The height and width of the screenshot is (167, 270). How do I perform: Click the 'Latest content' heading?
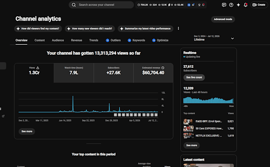(x=194, y=160)
